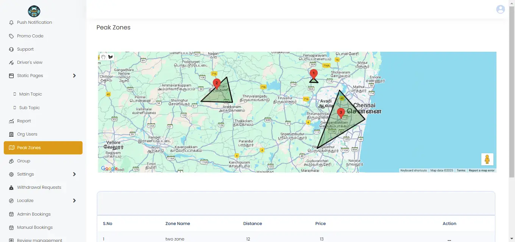Open Push Notification page

coord(34,23)
